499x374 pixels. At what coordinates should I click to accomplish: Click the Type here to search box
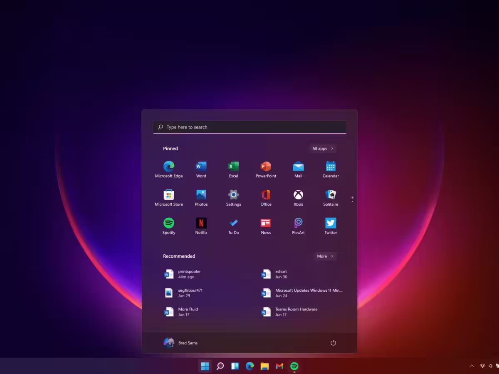click(249, 127)
